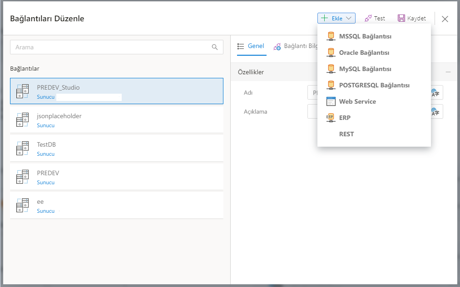Select REST from the Ekle menu
This screenshot has width=460, height=287.
346,134
